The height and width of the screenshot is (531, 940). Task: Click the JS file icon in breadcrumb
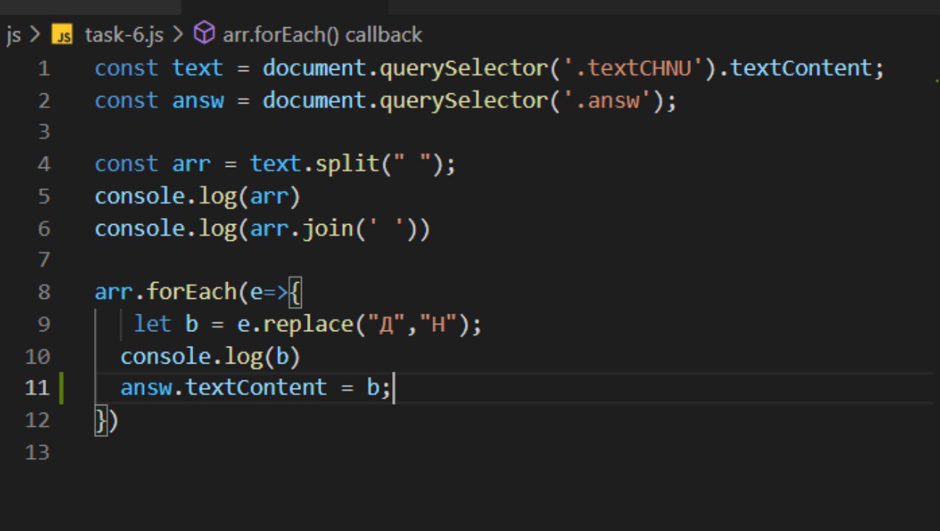point(62,35)
